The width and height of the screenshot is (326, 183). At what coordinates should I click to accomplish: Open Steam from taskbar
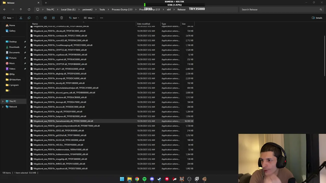159,179
